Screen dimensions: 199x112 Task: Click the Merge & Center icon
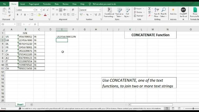click(x=73, y=15)
